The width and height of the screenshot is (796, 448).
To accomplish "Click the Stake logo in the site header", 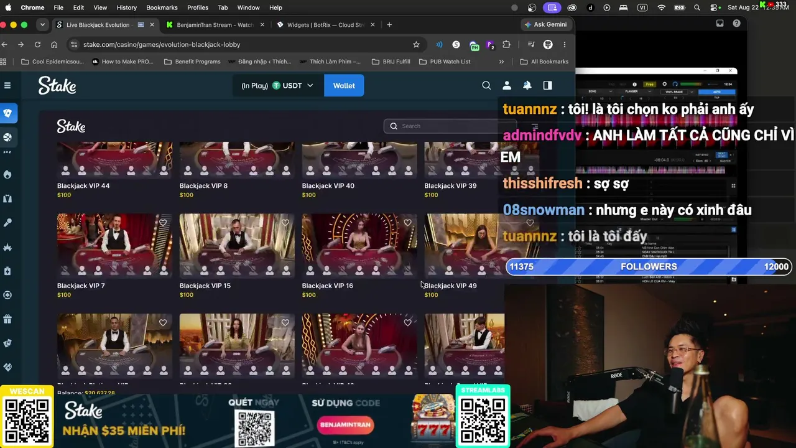I will coord(57,85).
